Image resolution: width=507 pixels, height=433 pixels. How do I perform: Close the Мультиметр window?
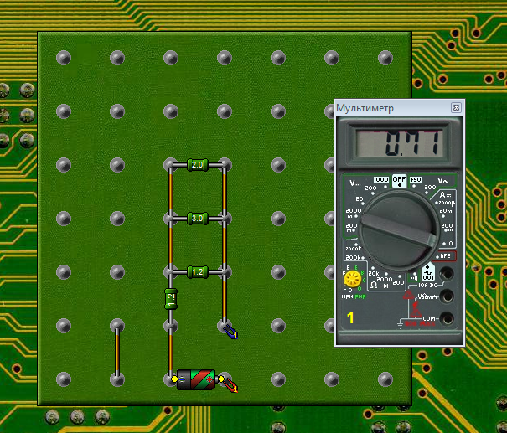(x=456, y=108)
